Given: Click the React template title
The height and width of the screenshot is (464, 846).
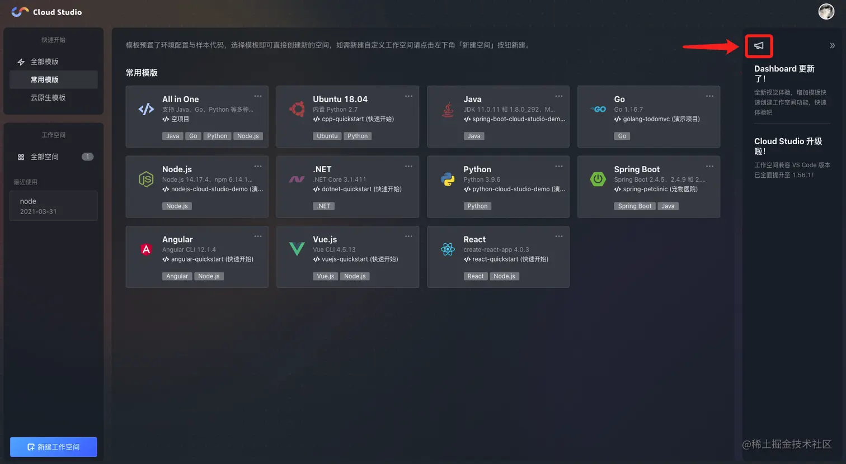Looking at the screenshot, I should [474, 239].
